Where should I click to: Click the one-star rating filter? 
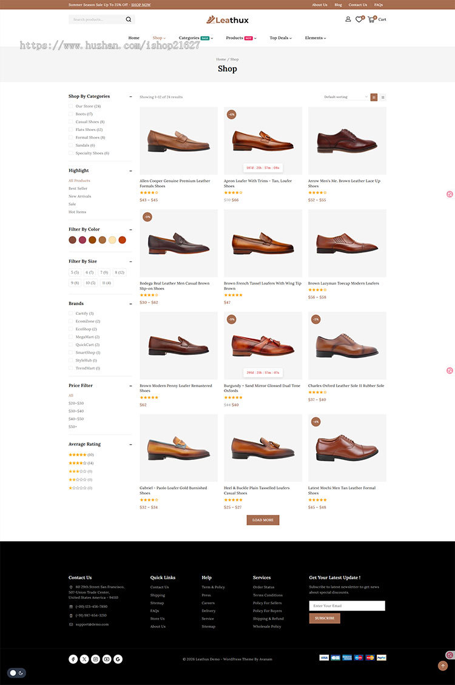click(80, 488)
